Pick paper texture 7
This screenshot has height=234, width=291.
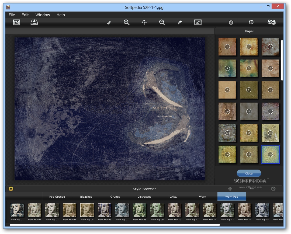pyautogui.click(x=227, y=90)
